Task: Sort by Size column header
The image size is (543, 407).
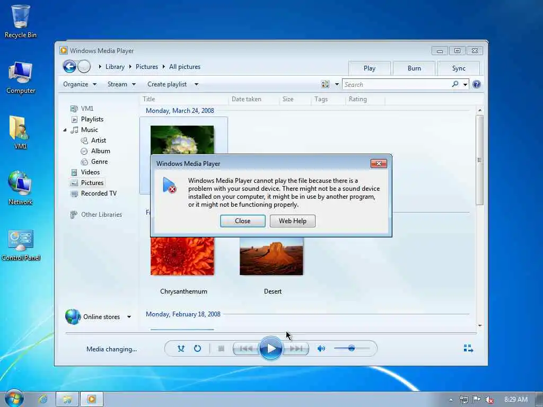Action: 295,99
